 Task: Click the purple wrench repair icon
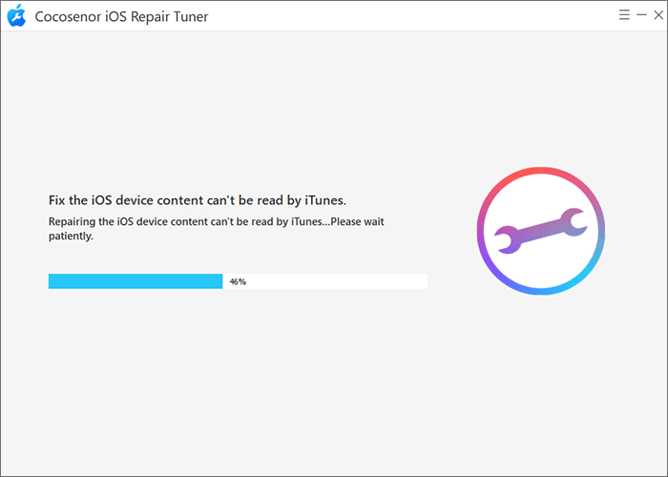pyautogui.click(x=541, y=231)
